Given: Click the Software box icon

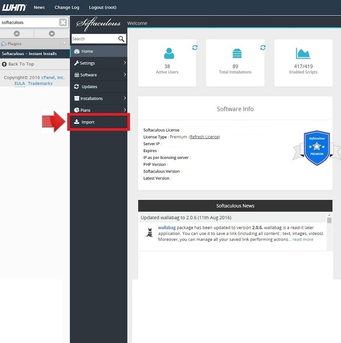Looking at the screenshot, I should coord(77,75).
